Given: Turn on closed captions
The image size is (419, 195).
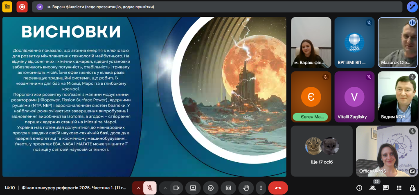Looking at the screenshot, I should [228, 188].
